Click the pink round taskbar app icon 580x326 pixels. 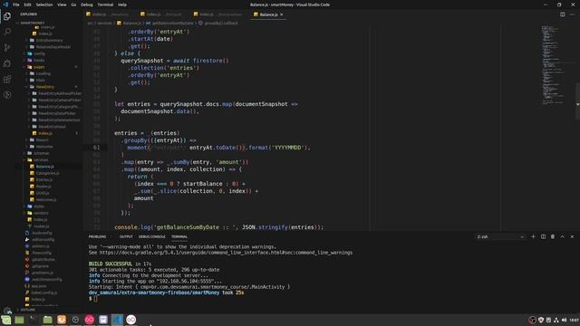point(89,320)
